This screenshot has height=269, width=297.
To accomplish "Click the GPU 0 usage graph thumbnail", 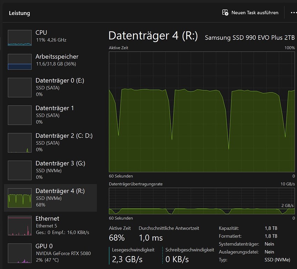I will pyautogui.click(x=20, y=253).
